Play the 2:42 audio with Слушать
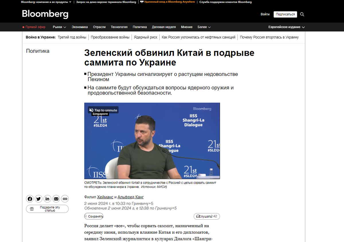The image size is (344, 242). coord(207,216)
